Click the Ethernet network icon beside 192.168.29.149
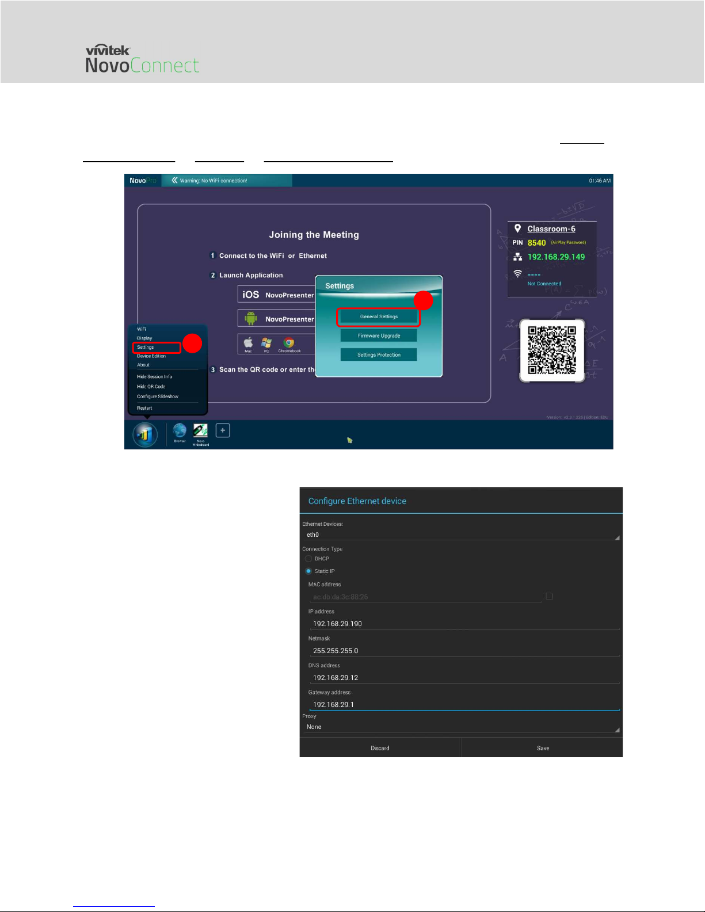Image resolution: width=705 pixels, height=912 pixels. pyautogui.click(x=517, y=257)
